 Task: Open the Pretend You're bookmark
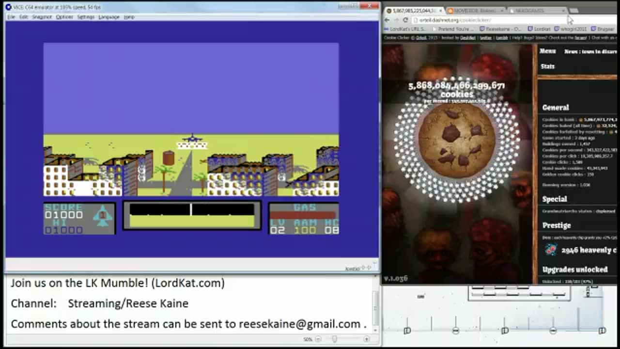pos(452,29)
